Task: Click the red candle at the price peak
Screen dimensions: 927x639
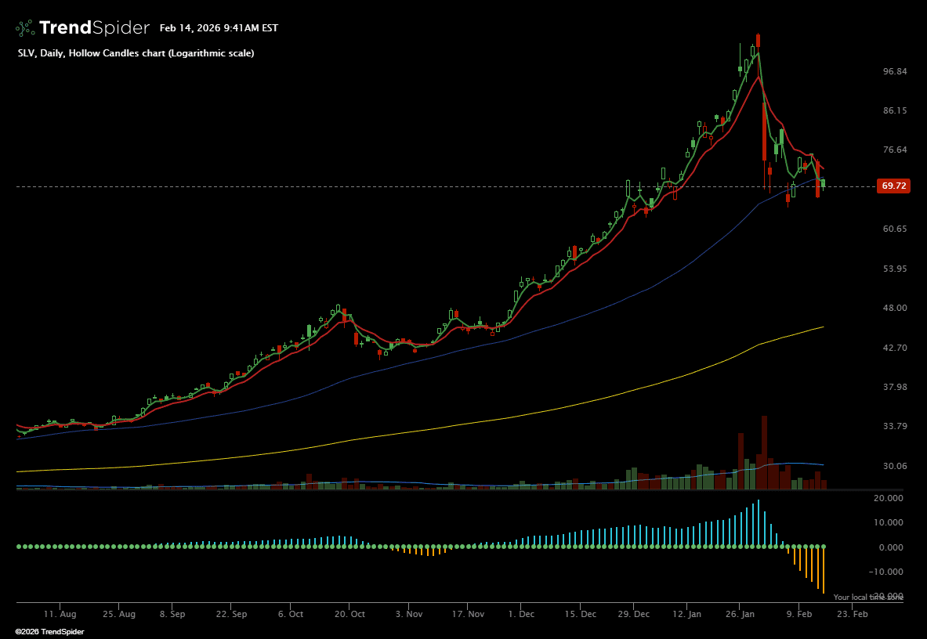Action: tap(759, 41)
